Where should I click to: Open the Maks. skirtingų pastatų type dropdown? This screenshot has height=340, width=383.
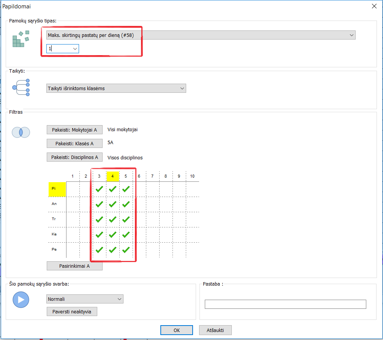pyautogui.click(x=201, y=35)
